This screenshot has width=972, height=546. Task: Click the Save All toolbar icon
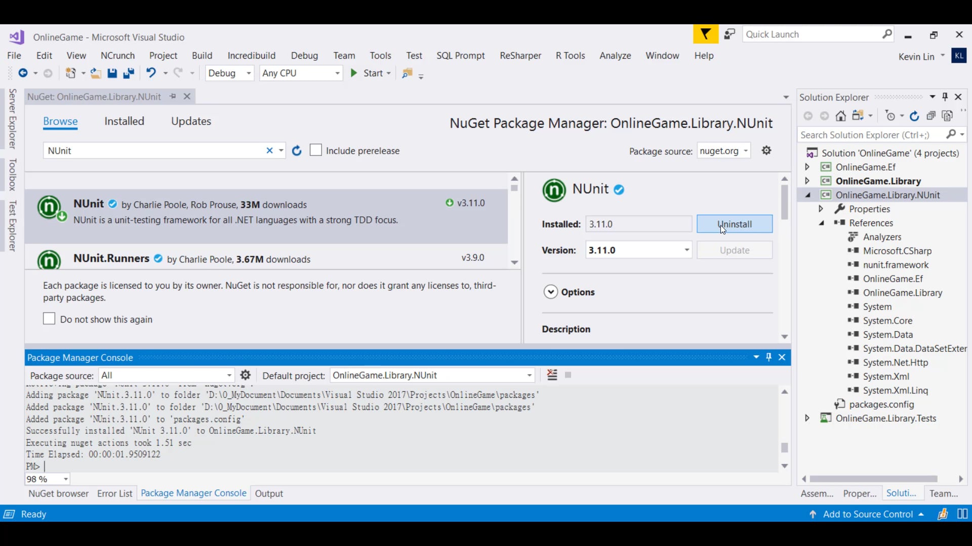[x=129, y=73]
